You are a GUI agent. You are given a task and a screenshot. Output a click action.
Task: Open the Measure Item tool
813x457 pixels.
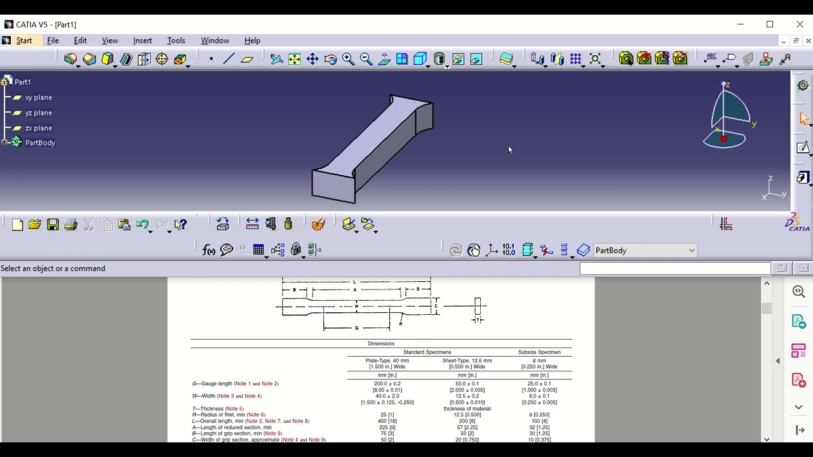(271, 224)
